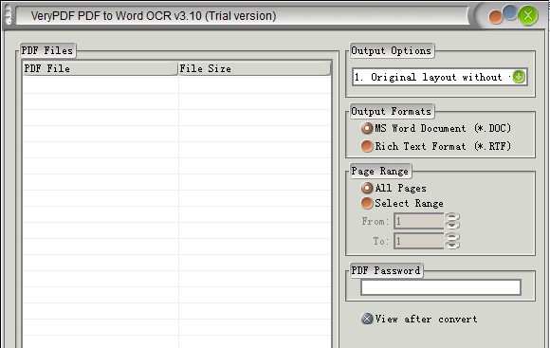Click the File Size column header

[x=254, y=68]
